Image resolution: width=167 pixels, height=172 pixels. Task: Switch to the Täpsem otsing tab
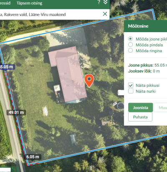click(x=30, y=3)
